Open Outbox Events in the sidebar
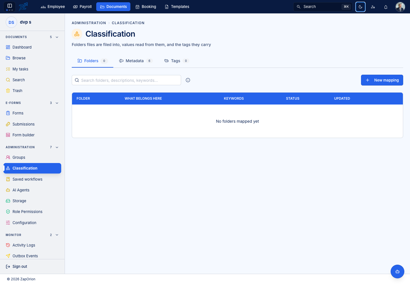 tap(32, 256)
